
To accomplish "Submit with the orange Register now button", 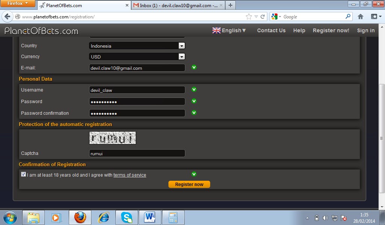I will [x=189, y=184].
